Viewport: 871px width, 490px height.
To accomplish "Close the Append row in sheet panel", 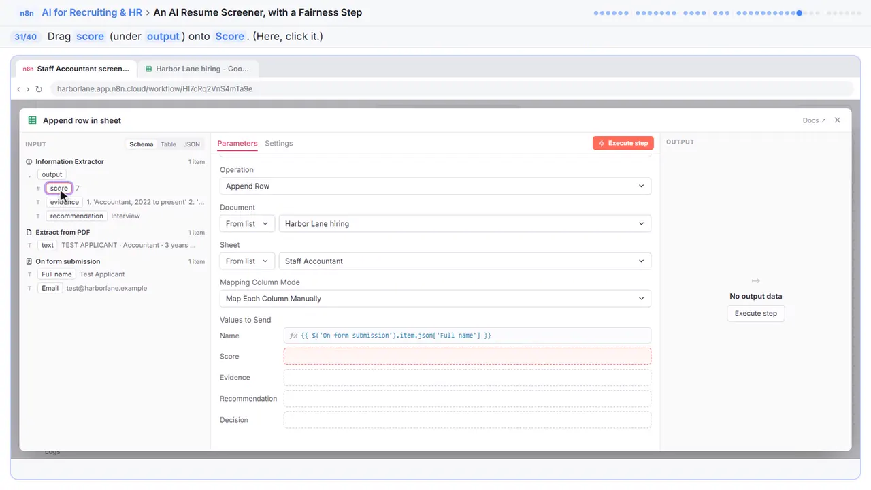I will (838, 120).
